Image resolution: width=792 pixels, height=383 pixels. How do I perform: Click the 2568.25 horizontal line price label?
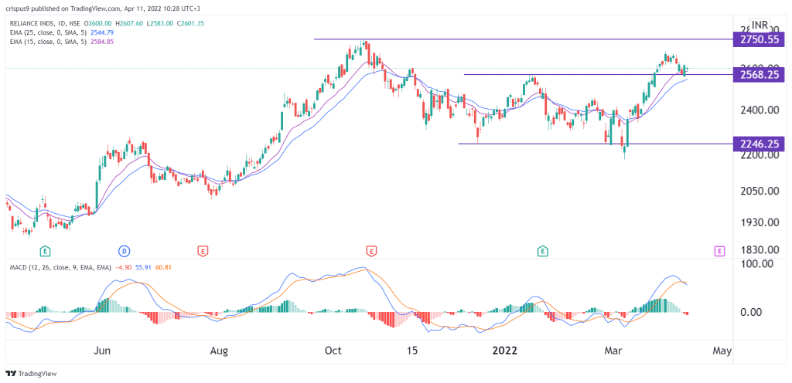click(759, 75)
